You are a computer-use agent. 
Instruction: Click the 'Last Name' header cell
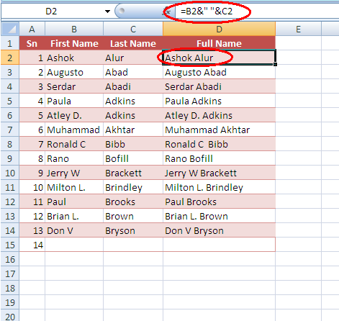point(133,43)
